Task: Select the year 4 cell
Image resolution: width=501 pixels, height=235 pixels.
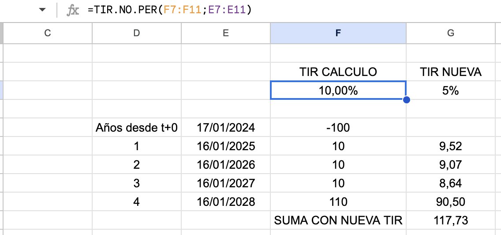Action: pos(136,202)
